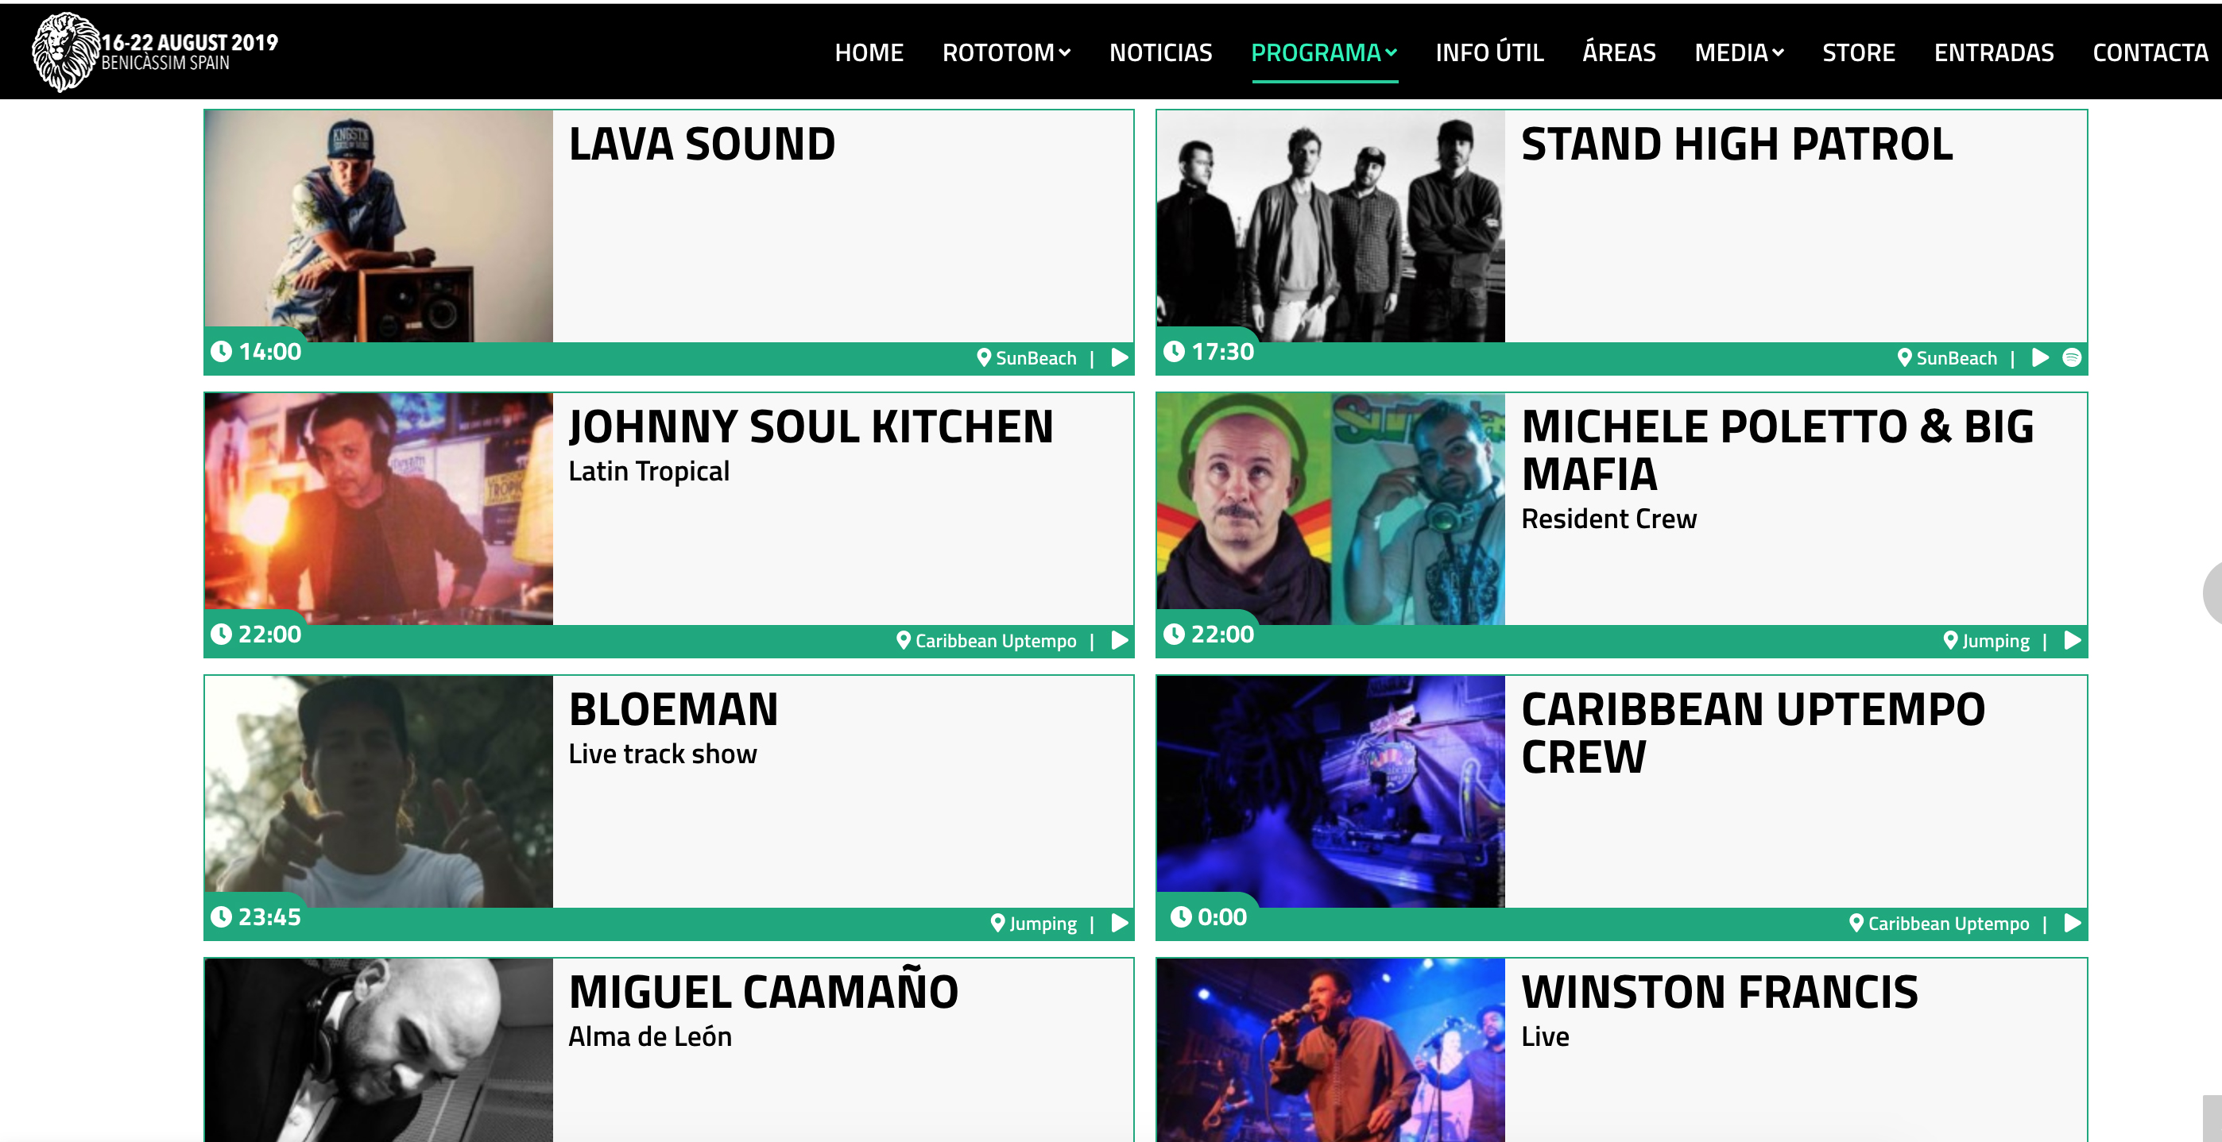This screenshot has height=1142, width=2222.
Task: Open the WINSTON FRANCIS artist title
Action: pos(1719,992)
